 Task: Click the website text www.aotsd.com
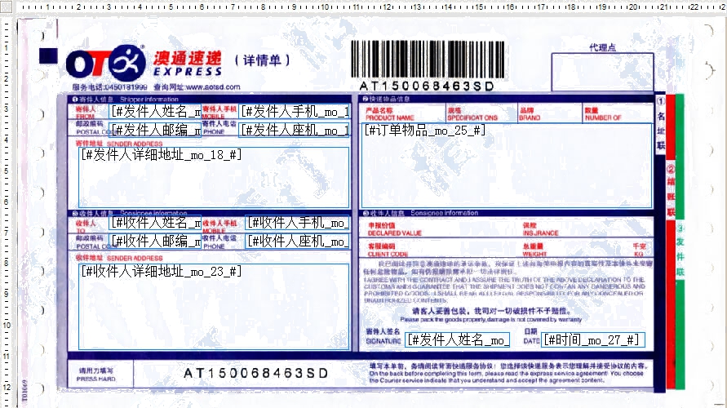[213, 86]
